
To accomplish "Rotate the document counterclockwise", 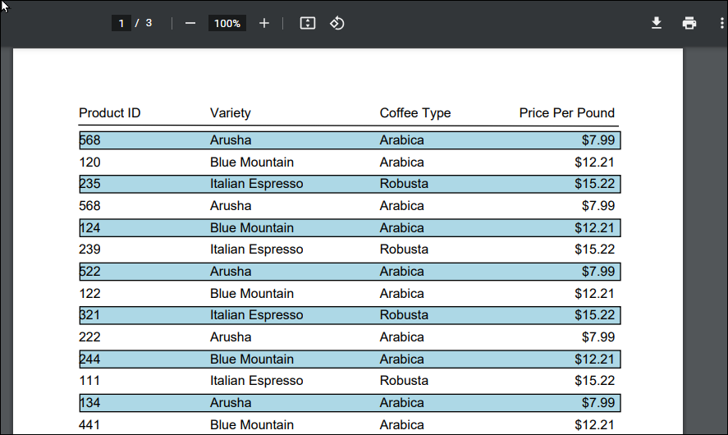I will [x=337, y=23].
